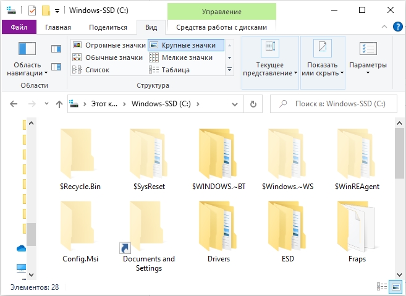Open the help question mark icon

(397, 27)
